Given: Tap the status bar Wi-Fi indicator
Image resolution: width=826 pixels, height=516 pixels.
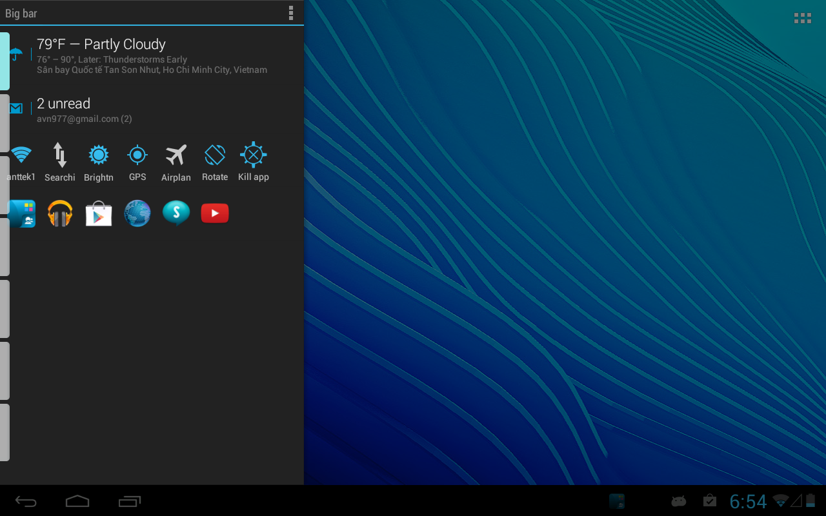Looking at the screenshot, I should (781, 501).
